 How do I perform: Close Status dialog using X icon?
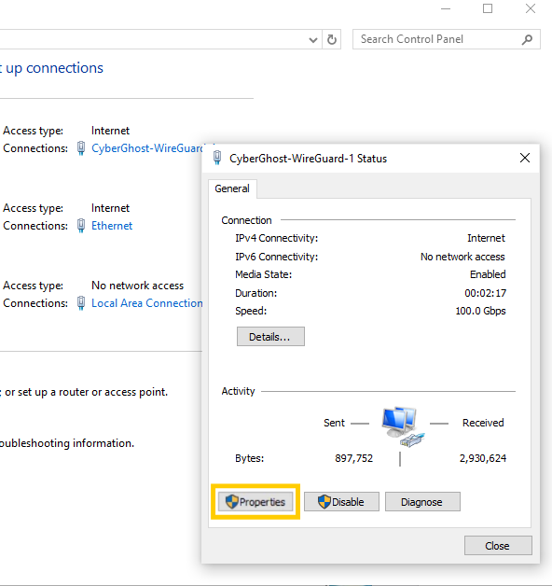point(525,158)
